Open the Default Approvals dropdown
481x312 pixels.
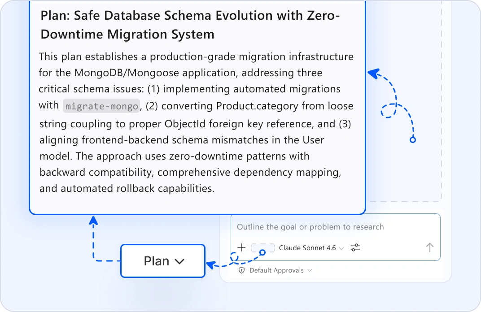point(275,270)
